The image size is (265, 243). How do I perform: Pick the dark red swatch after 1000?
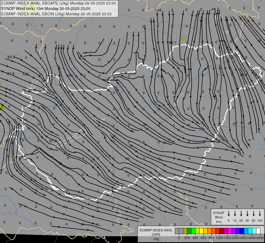[222, 231]
